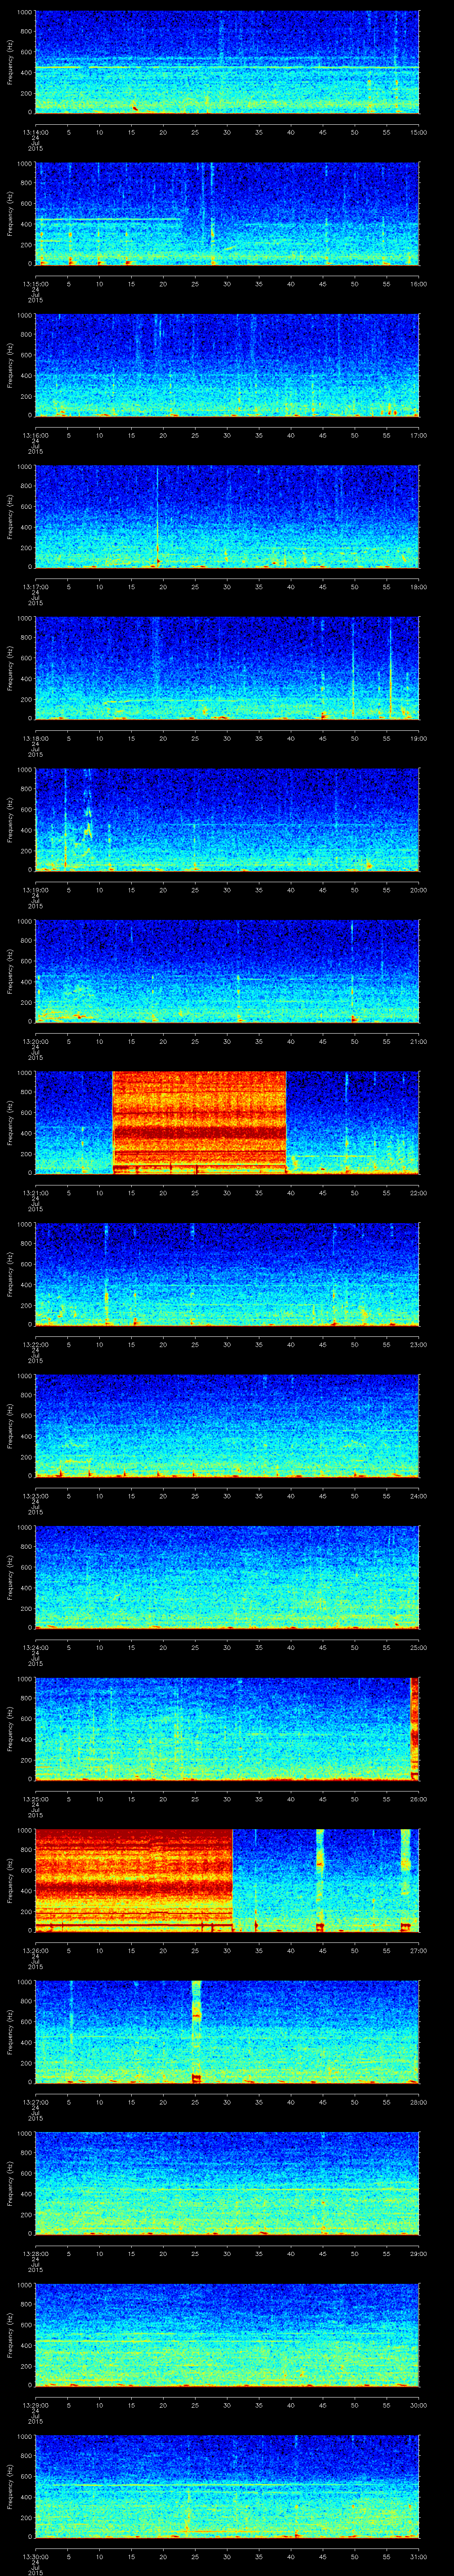The height and width of the screenshot is (2576, 454).
Task: Click the 45 second tick below the 13:26:00 spectrogram
Action: click(323, 1950)
